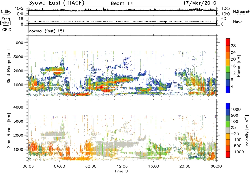
Task: Click the '20:00' time axis tick label
Action: 185,166
